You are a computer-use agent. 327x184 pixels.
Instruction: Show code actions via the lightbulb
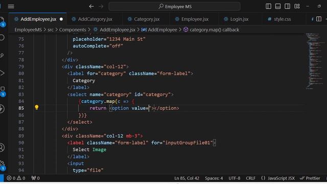pos(36,107)
